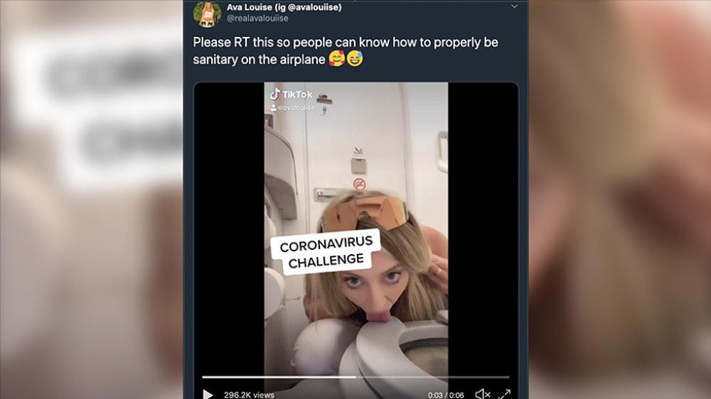
Task: Select the CORONAVIRUS CHALLENGE caption sticker
Action: click(326, 252)
